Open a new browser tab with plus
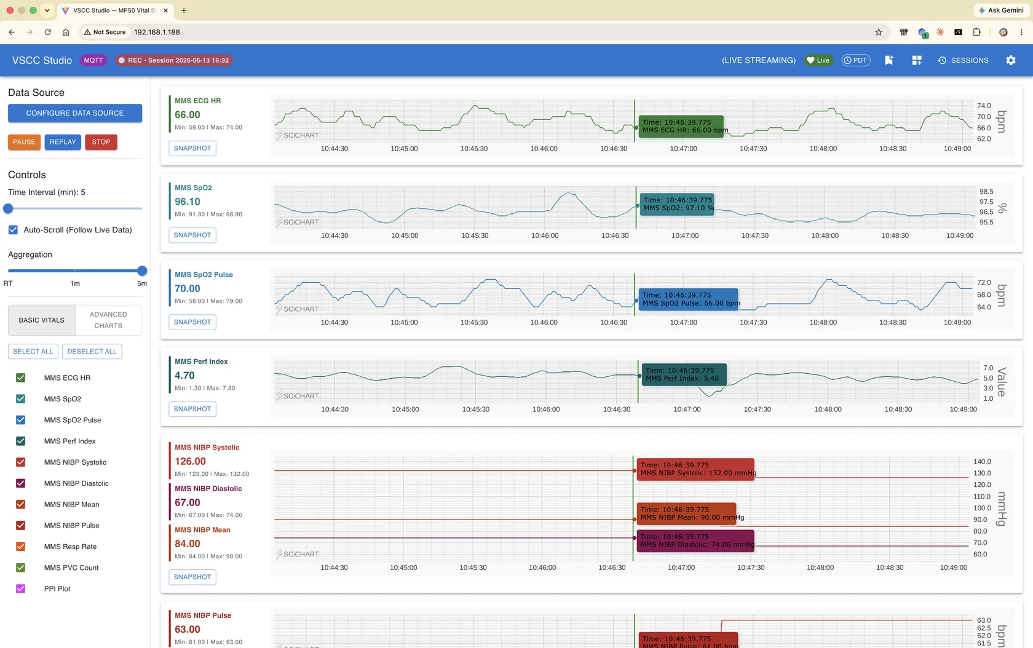Viewport: 1033px width, 648px height. click(184, 10)
